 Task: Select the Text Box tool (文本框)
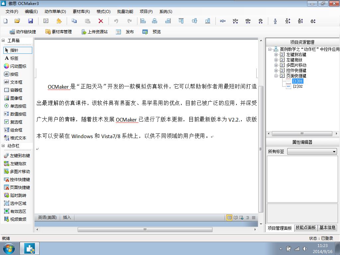[x=13, y=82]
